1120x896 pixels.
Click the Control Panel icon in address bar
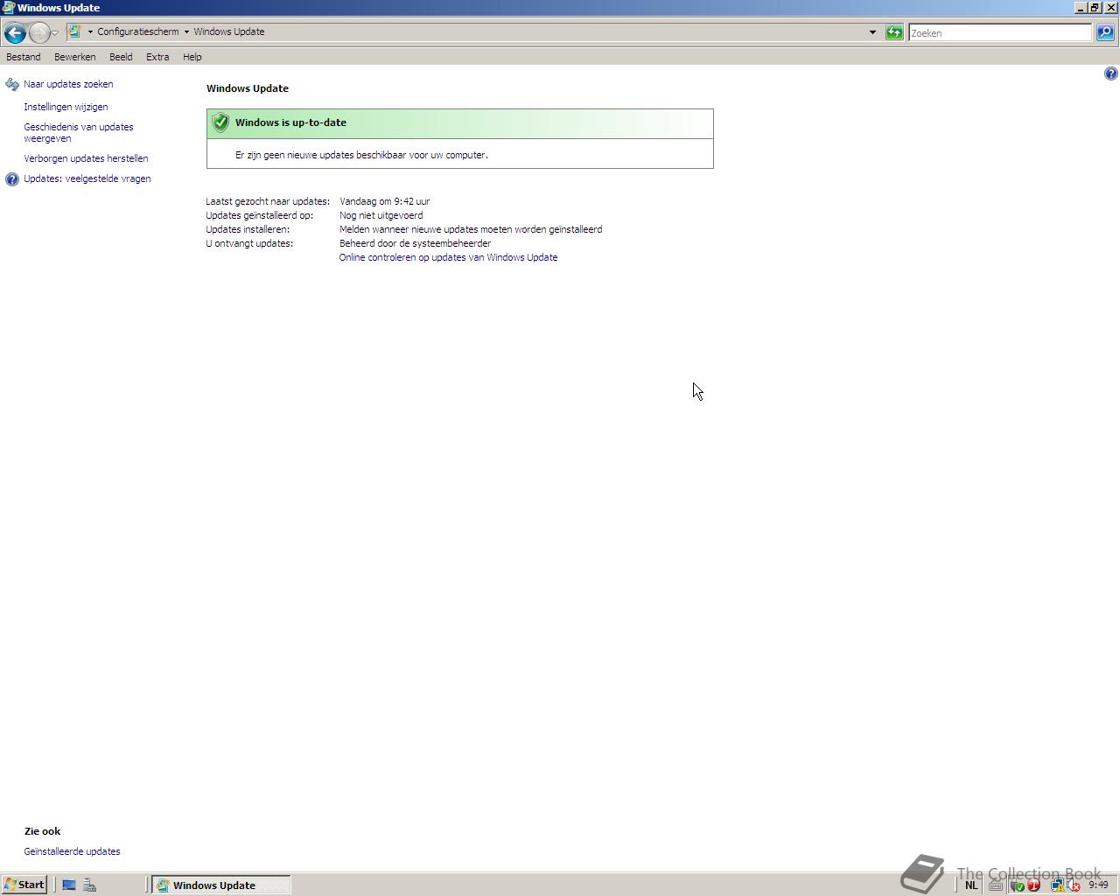(75, 31)
